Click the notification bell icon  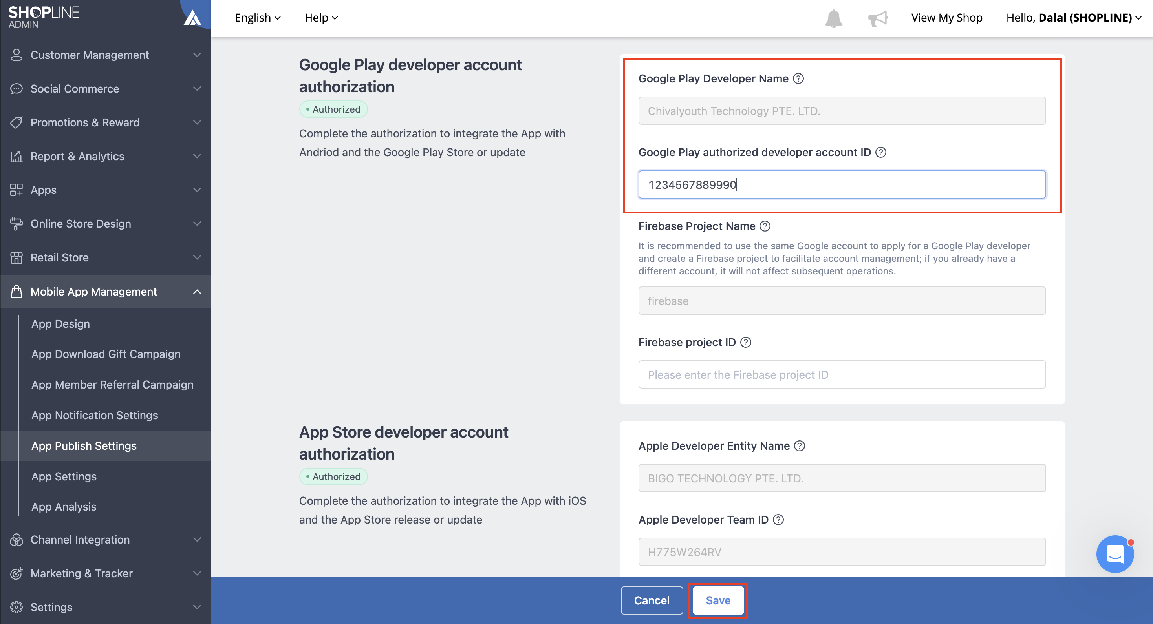(x=833, y=18)
